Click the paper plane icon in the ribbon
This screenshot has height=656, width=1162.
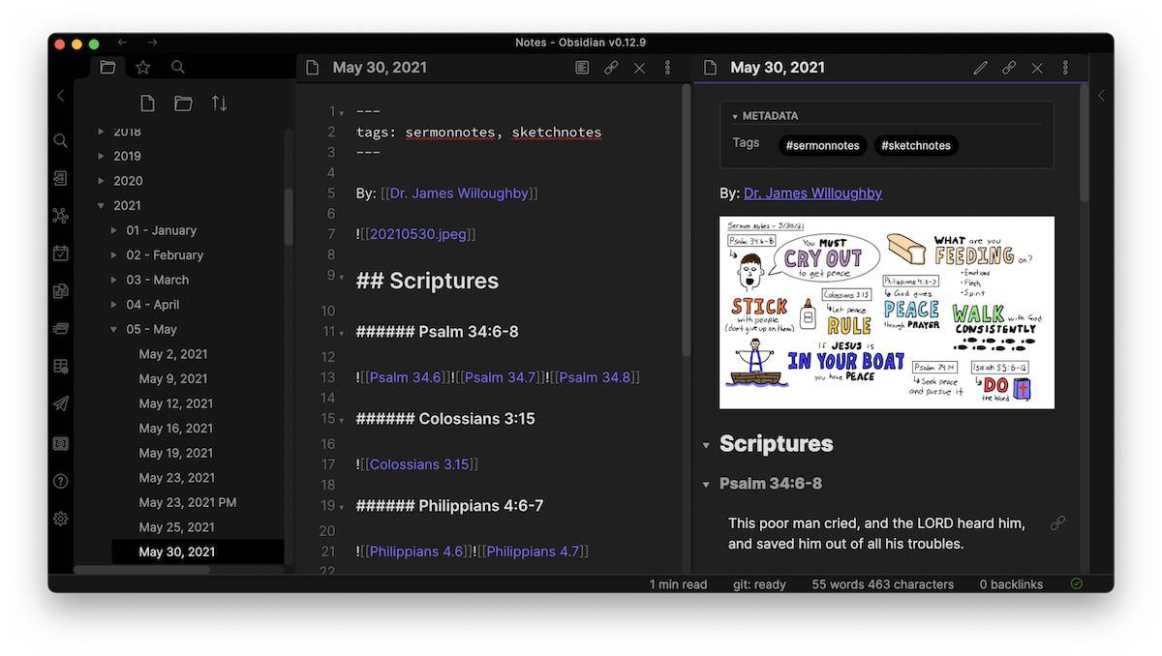pyautogui.click(x=60, y=404)
